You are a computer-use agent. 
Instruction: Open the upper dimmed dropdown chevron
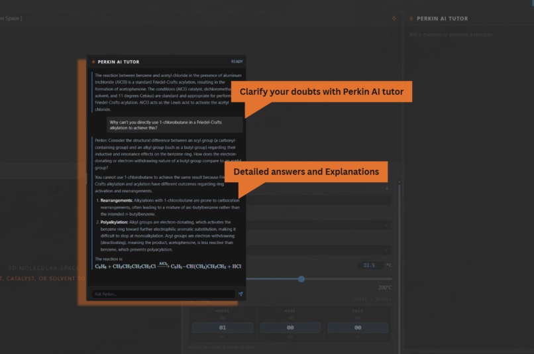386,225
